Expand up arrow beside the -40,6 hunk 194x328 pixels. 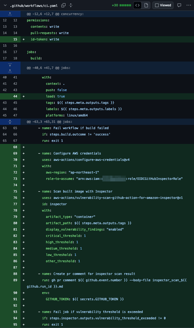point(10,71)
